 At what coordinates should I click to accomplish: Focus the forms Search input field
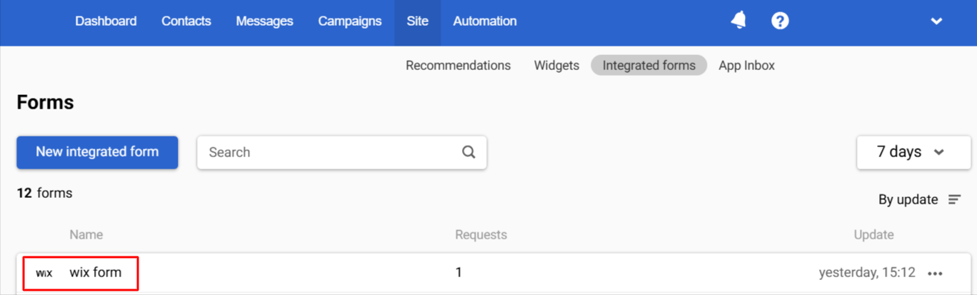pos(329,152)
